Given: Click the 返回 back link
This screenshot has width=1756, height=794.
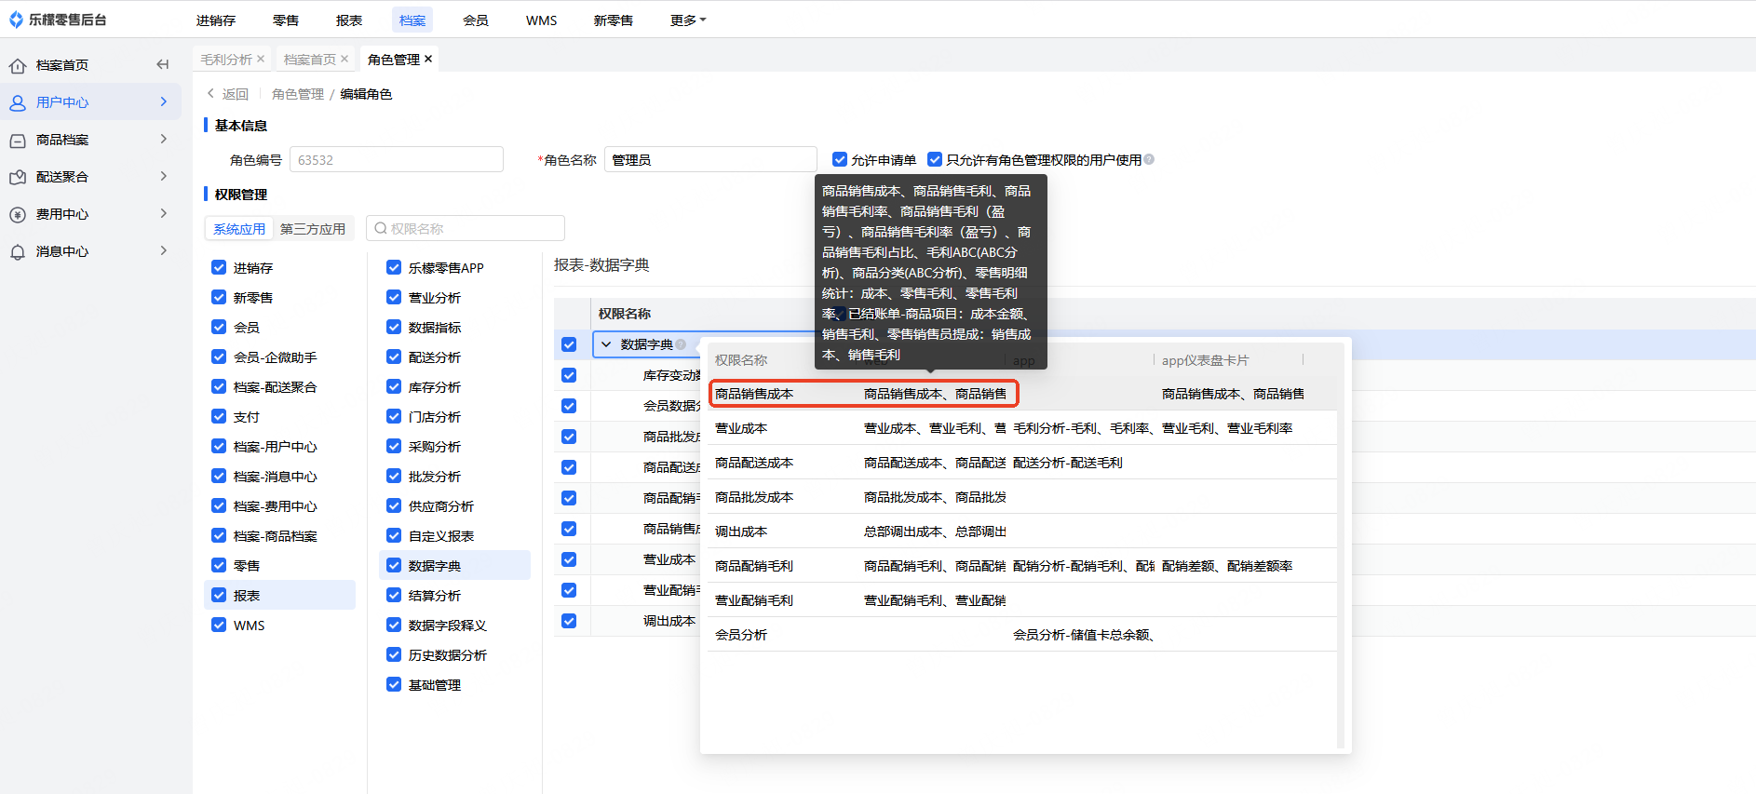Looking at the screenshot, I should click(227, 94).
